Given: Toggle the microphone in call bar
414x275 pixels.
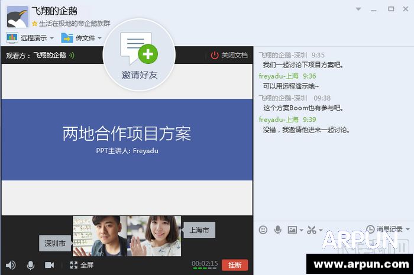Looking at the screenshot, I should point(31,265).
